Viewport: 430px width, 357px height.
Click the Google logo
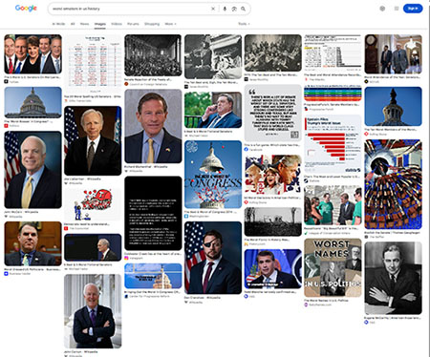tap(26, 9)
